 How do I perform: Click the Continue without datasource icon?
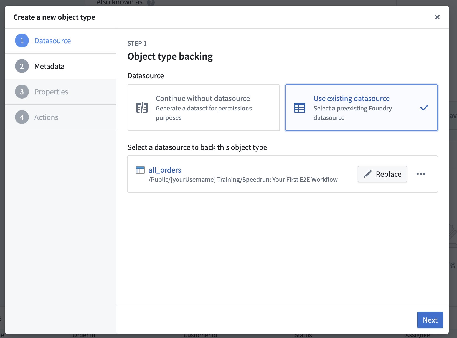142,108
